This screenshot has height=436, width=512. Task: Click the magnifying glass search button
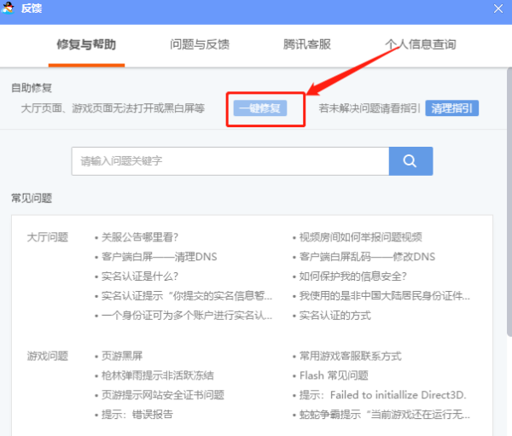point(410,160)
